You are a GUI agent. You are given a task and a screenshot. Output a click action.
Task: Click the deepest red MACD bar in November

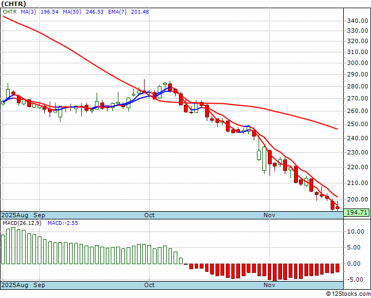[x=274, y=272]
